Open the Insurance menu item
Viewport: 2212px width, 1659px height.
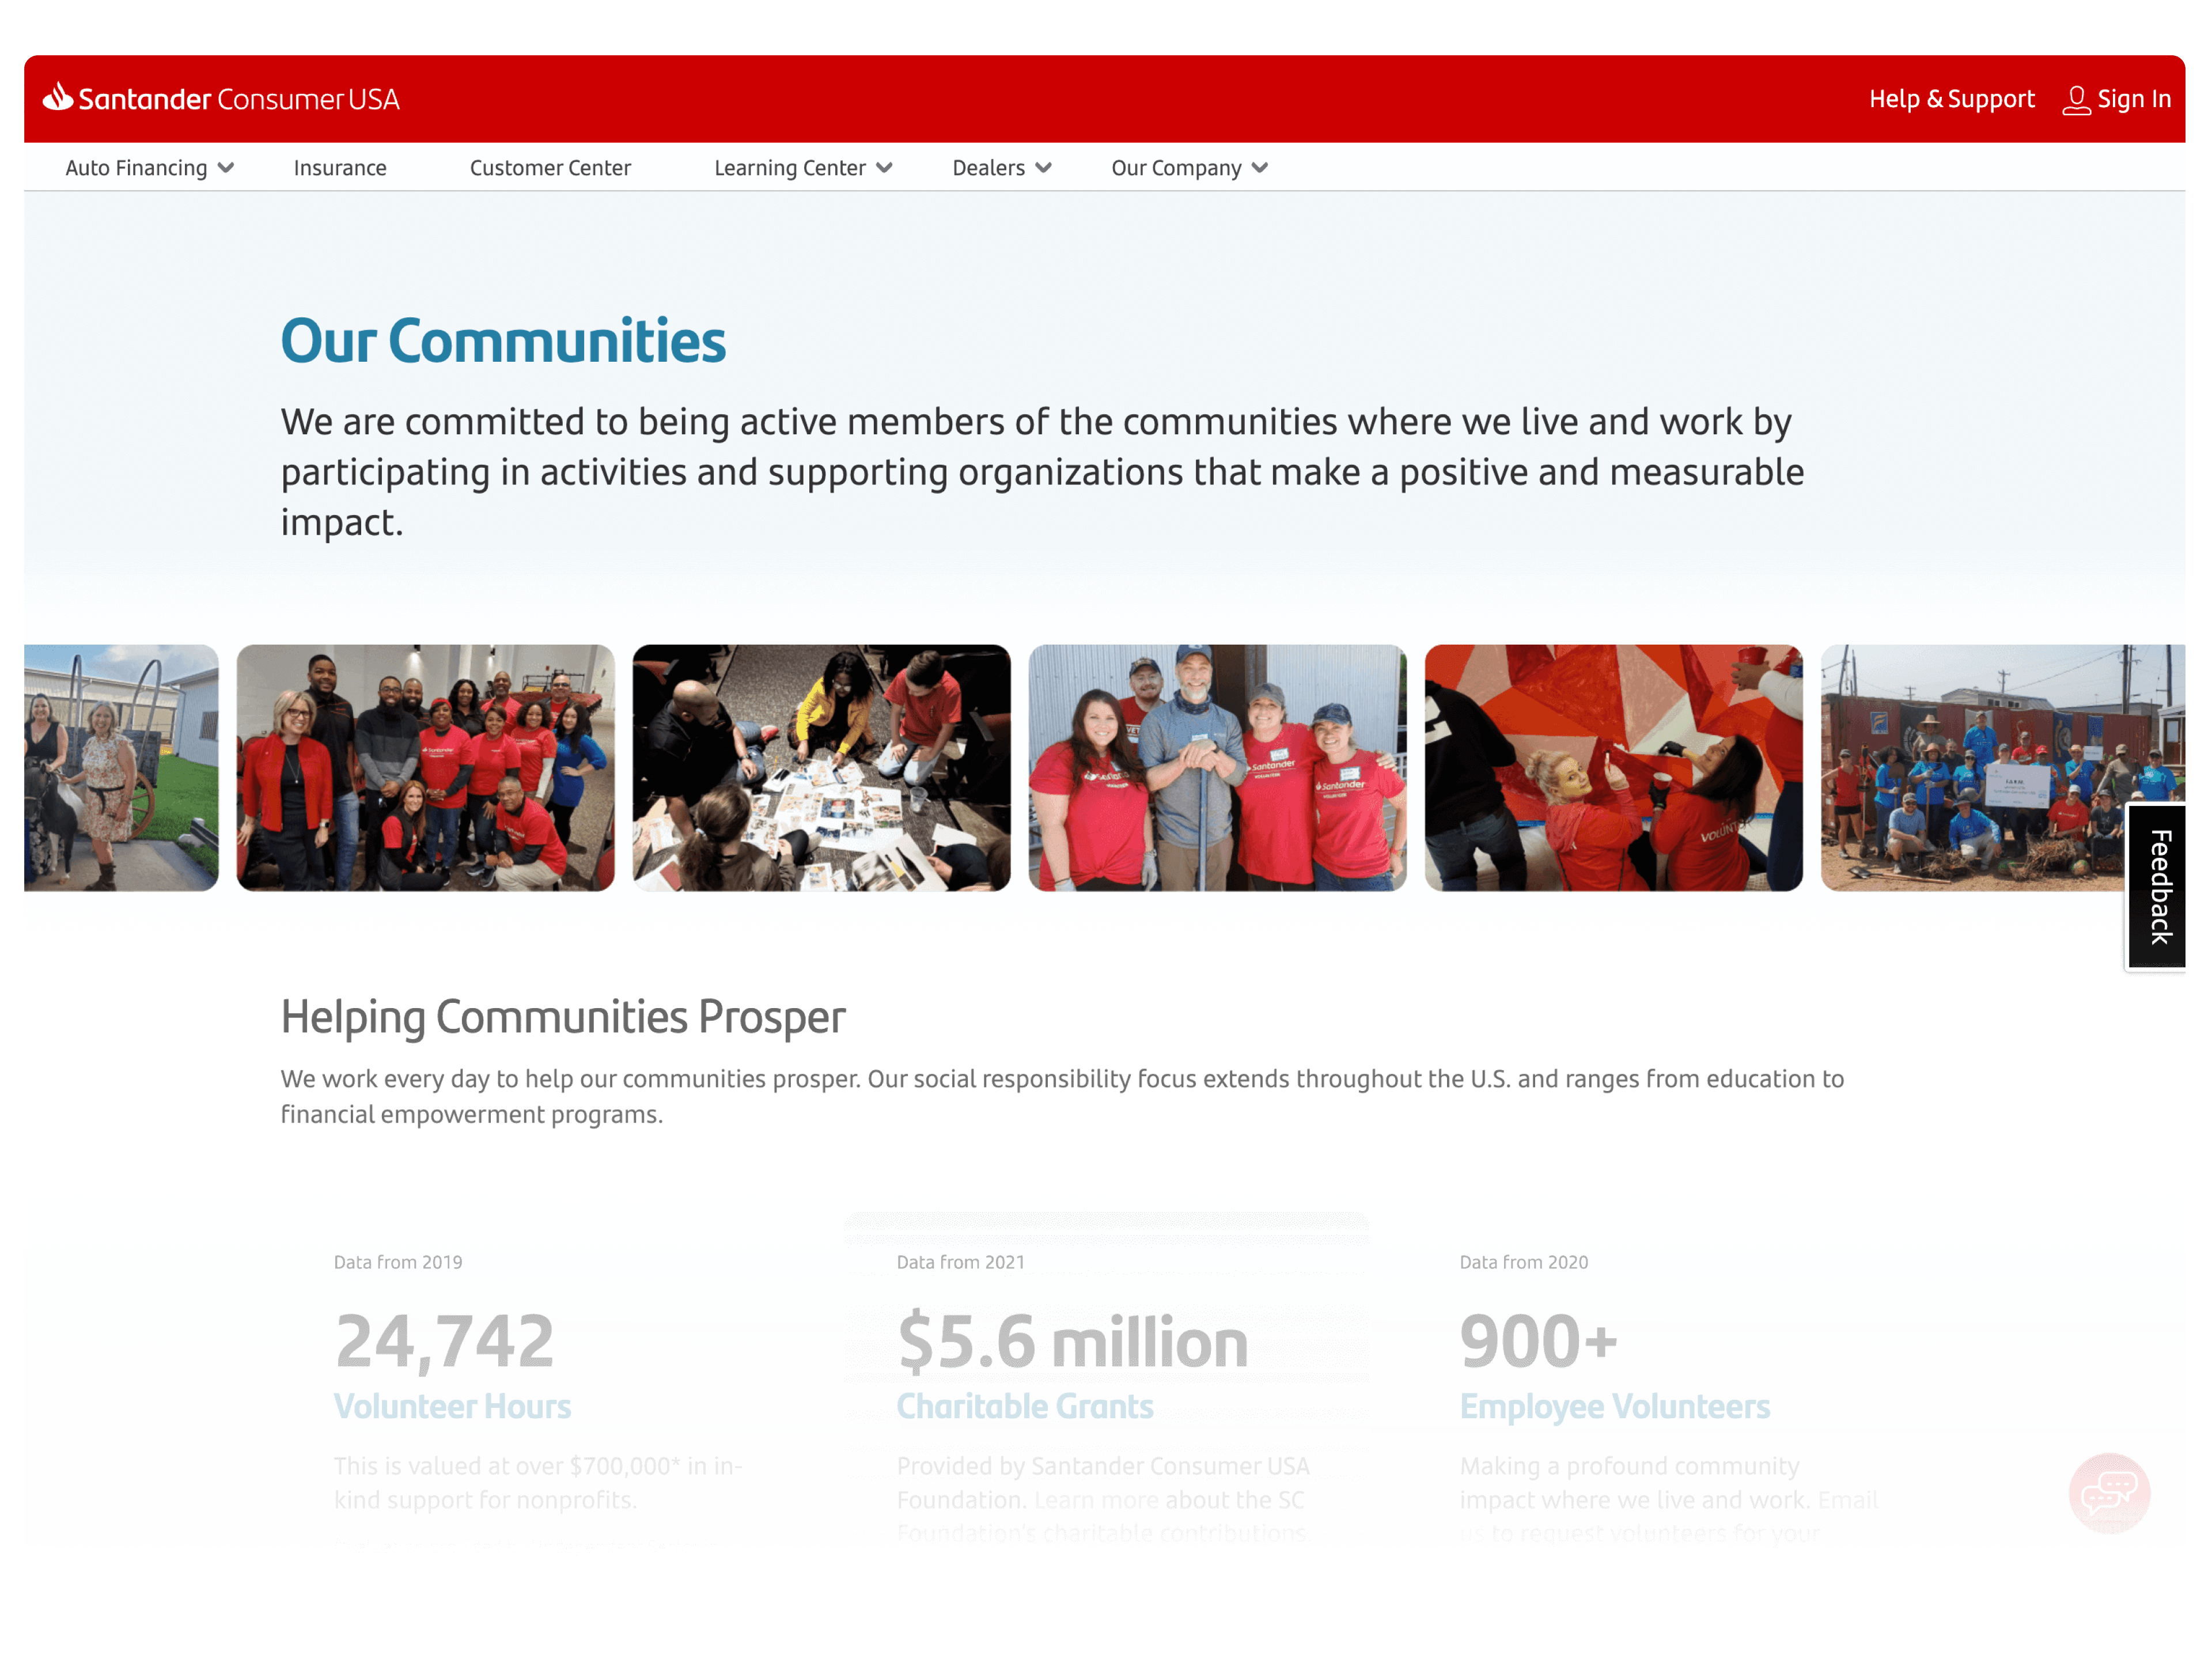coord(340,168)
